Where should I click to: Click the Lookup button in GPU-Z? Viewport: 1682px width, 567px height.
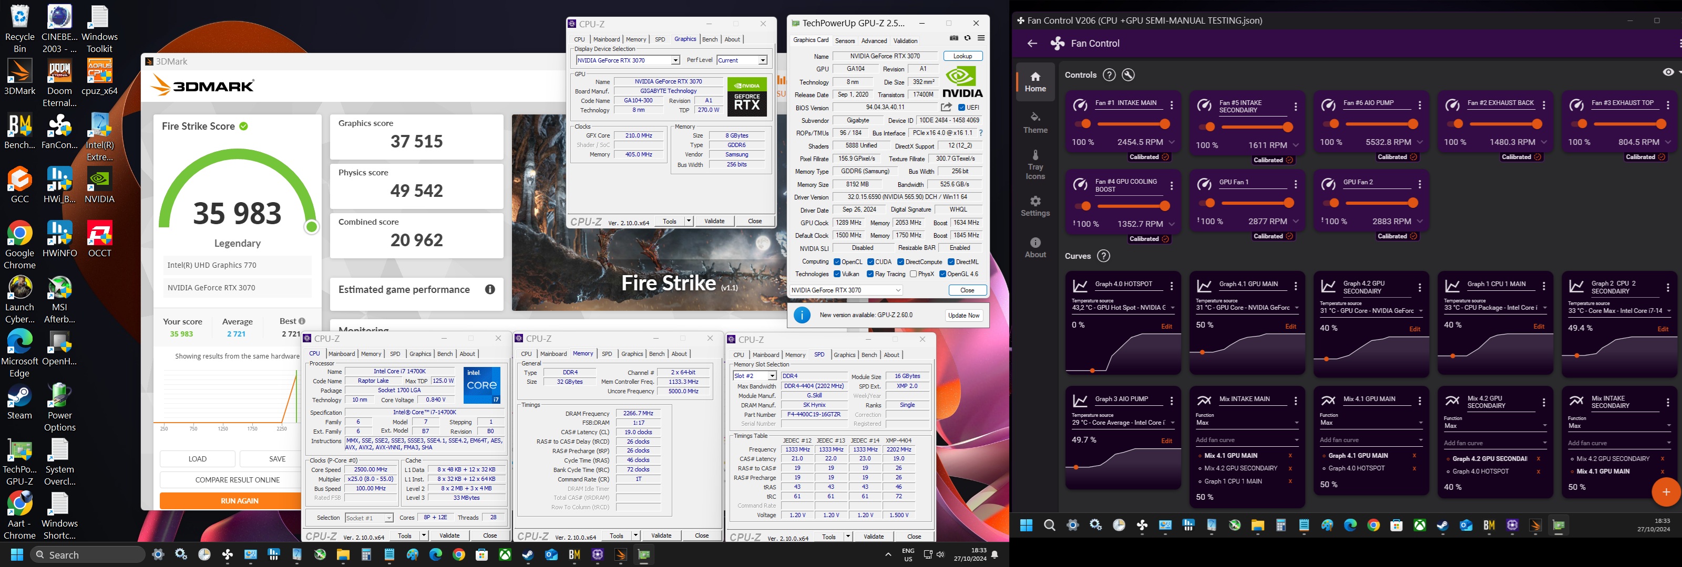coord(962,56)
